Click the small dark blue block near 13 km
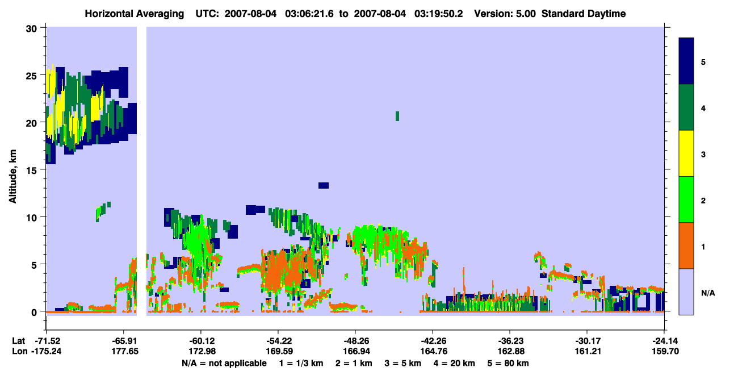 [324, 185]
